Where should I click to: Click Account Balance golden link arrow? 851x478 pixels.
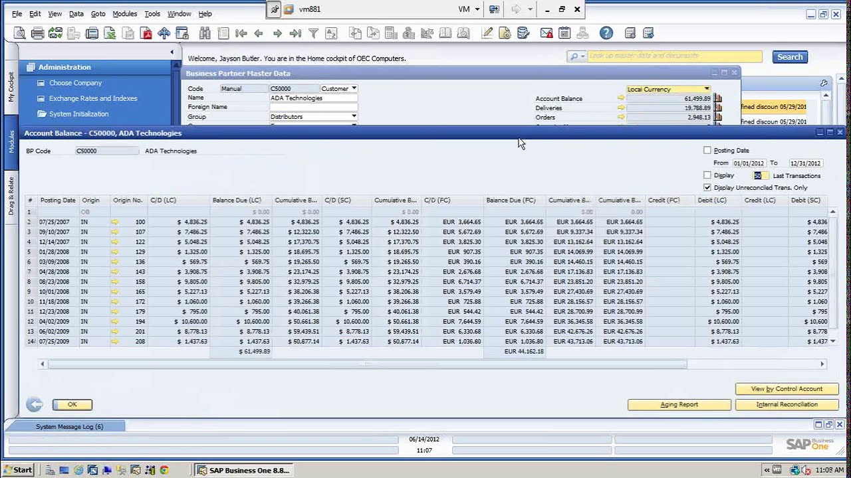(x=621, y=98)
